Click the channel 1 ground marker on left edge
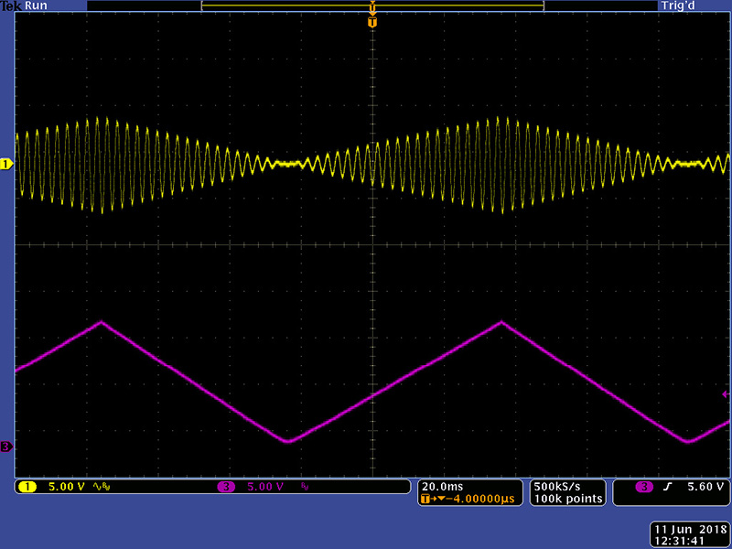The image size is (732, 549). coord(5,164)
